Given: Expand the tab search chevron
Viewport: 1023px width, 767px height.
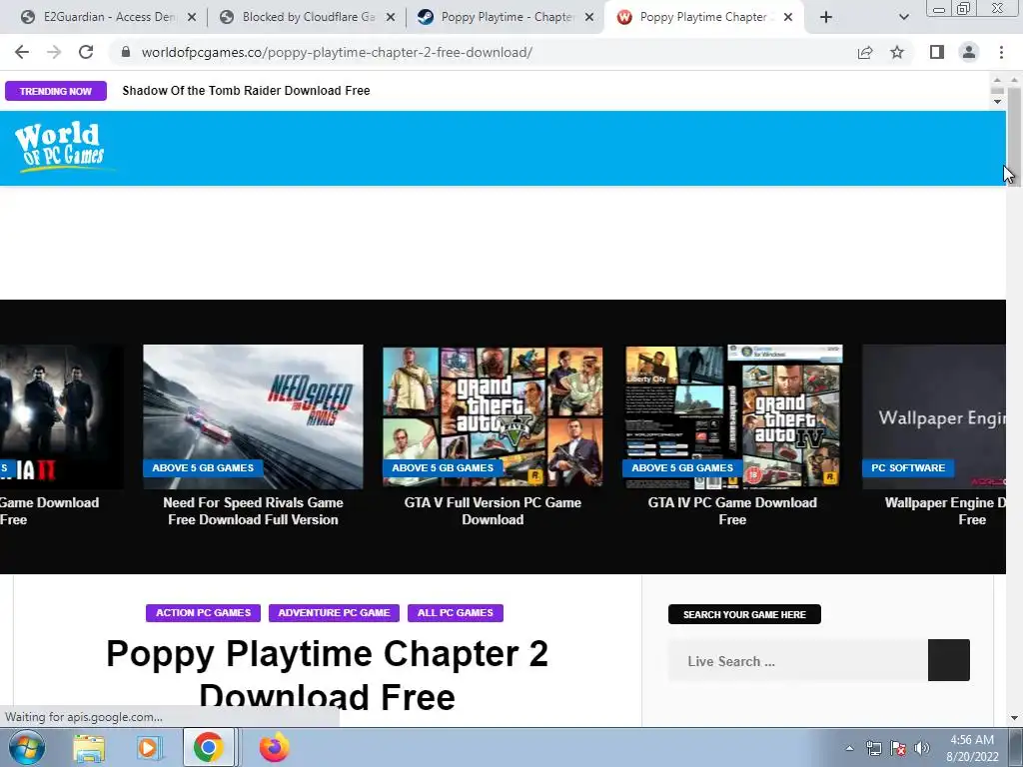Looking at the screenshot, I should (x=903, y=17).
